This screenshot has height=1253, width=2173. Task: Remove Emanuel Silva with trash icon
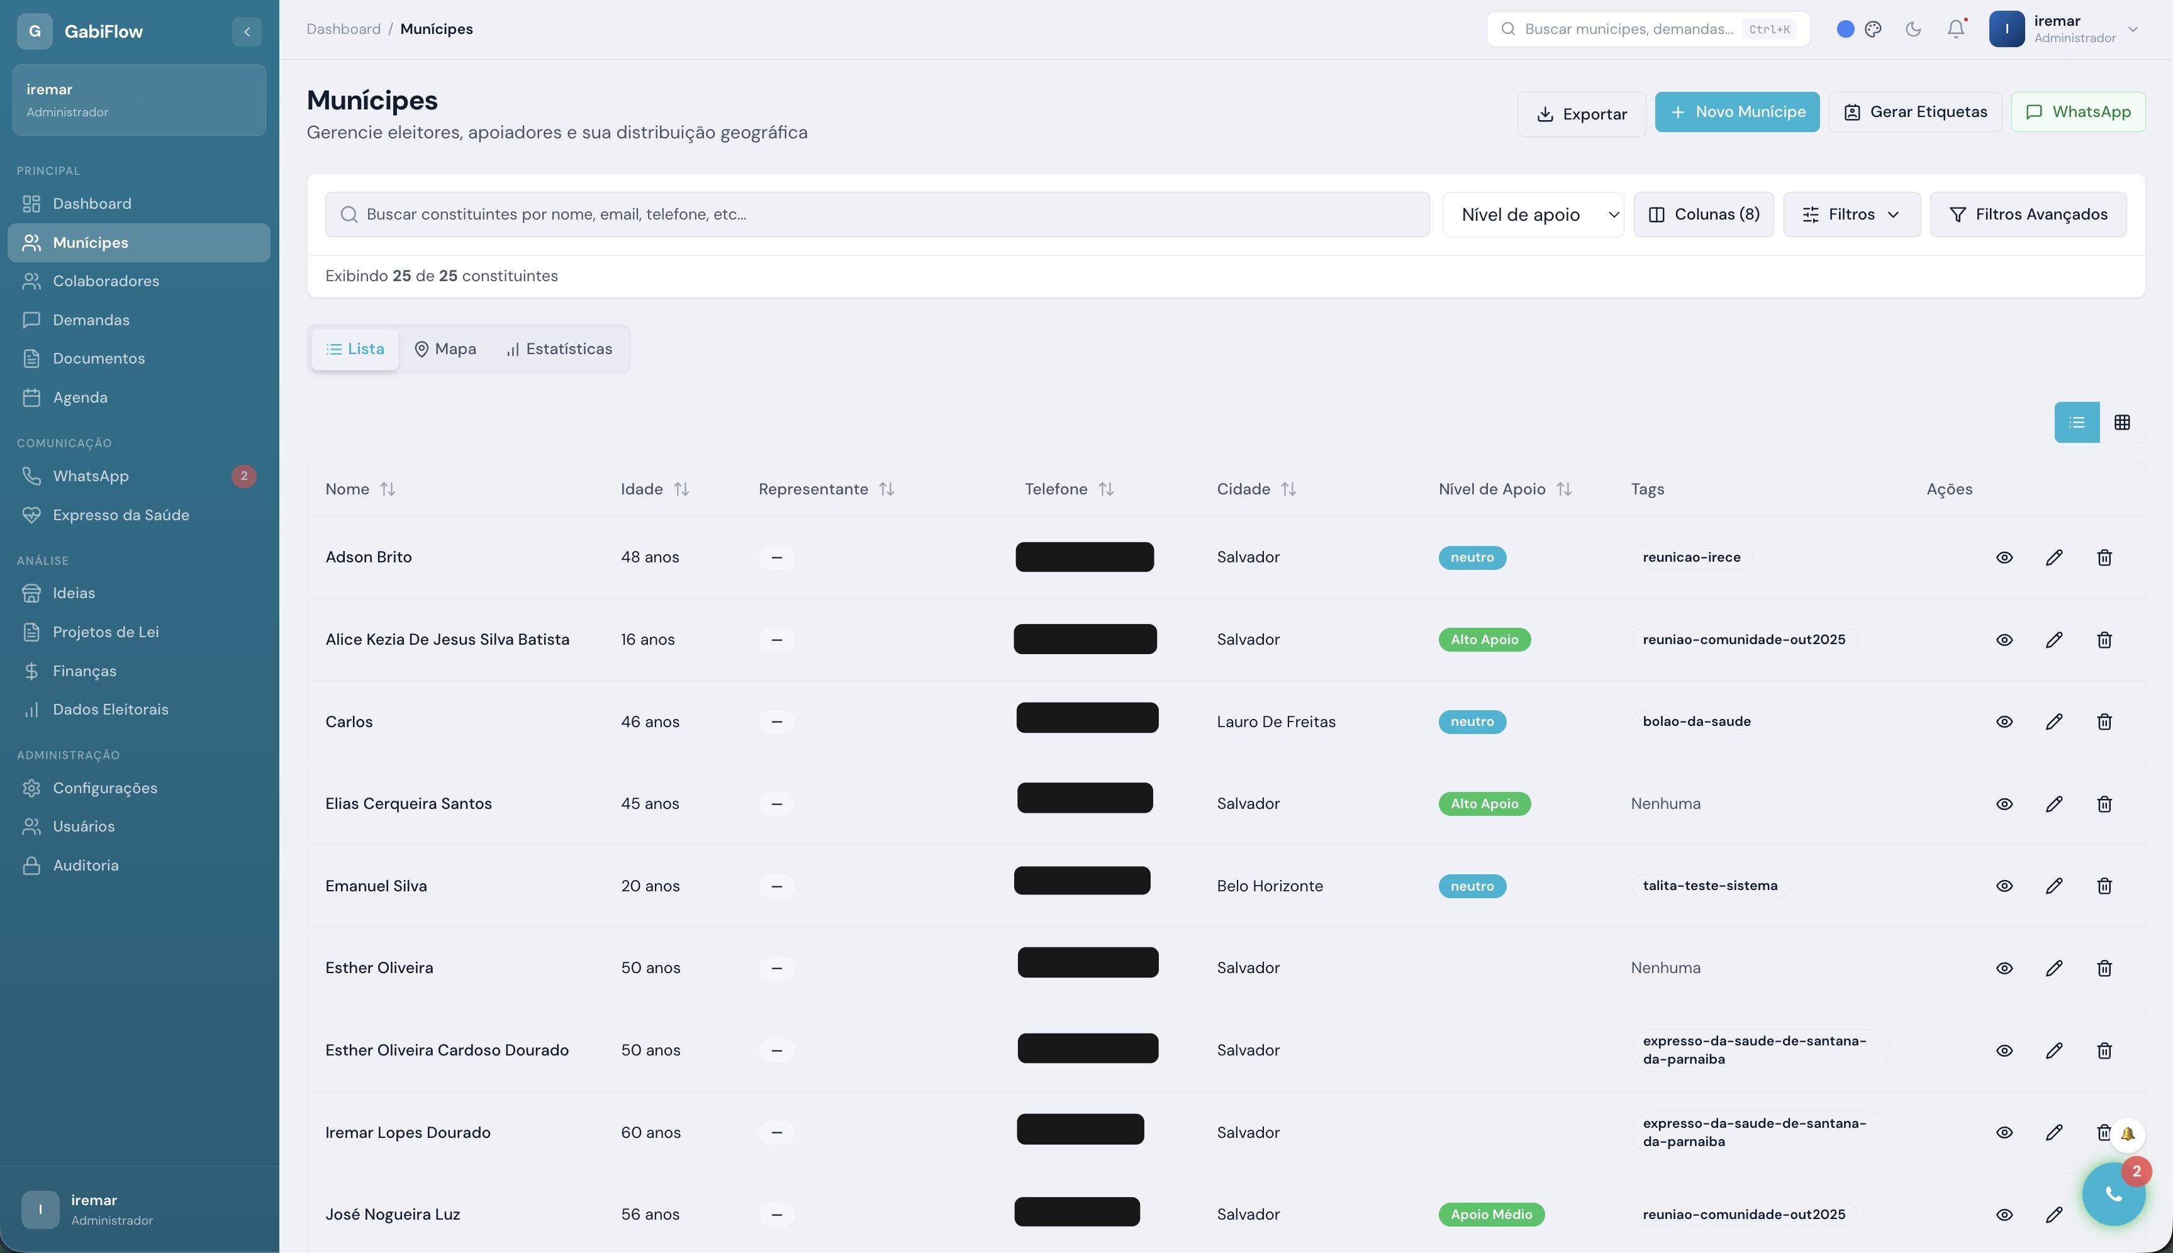pos(2104,886)
